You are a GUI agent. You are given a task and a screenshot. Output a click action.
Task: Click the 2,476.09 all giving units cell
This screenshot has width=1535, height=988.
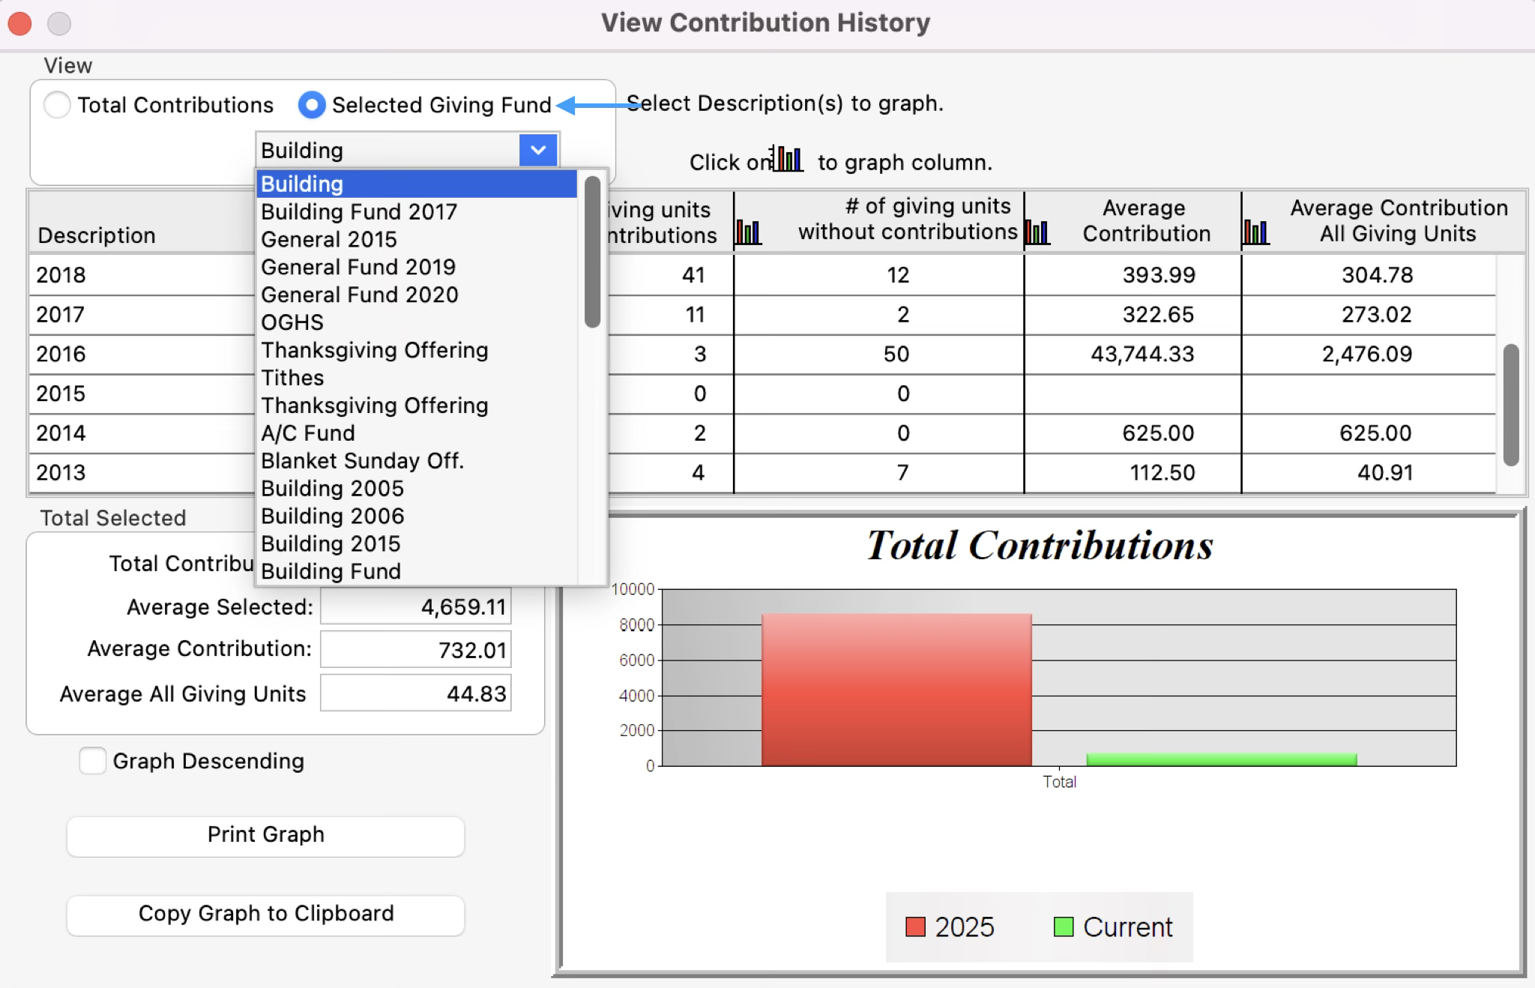point(1368,354)
